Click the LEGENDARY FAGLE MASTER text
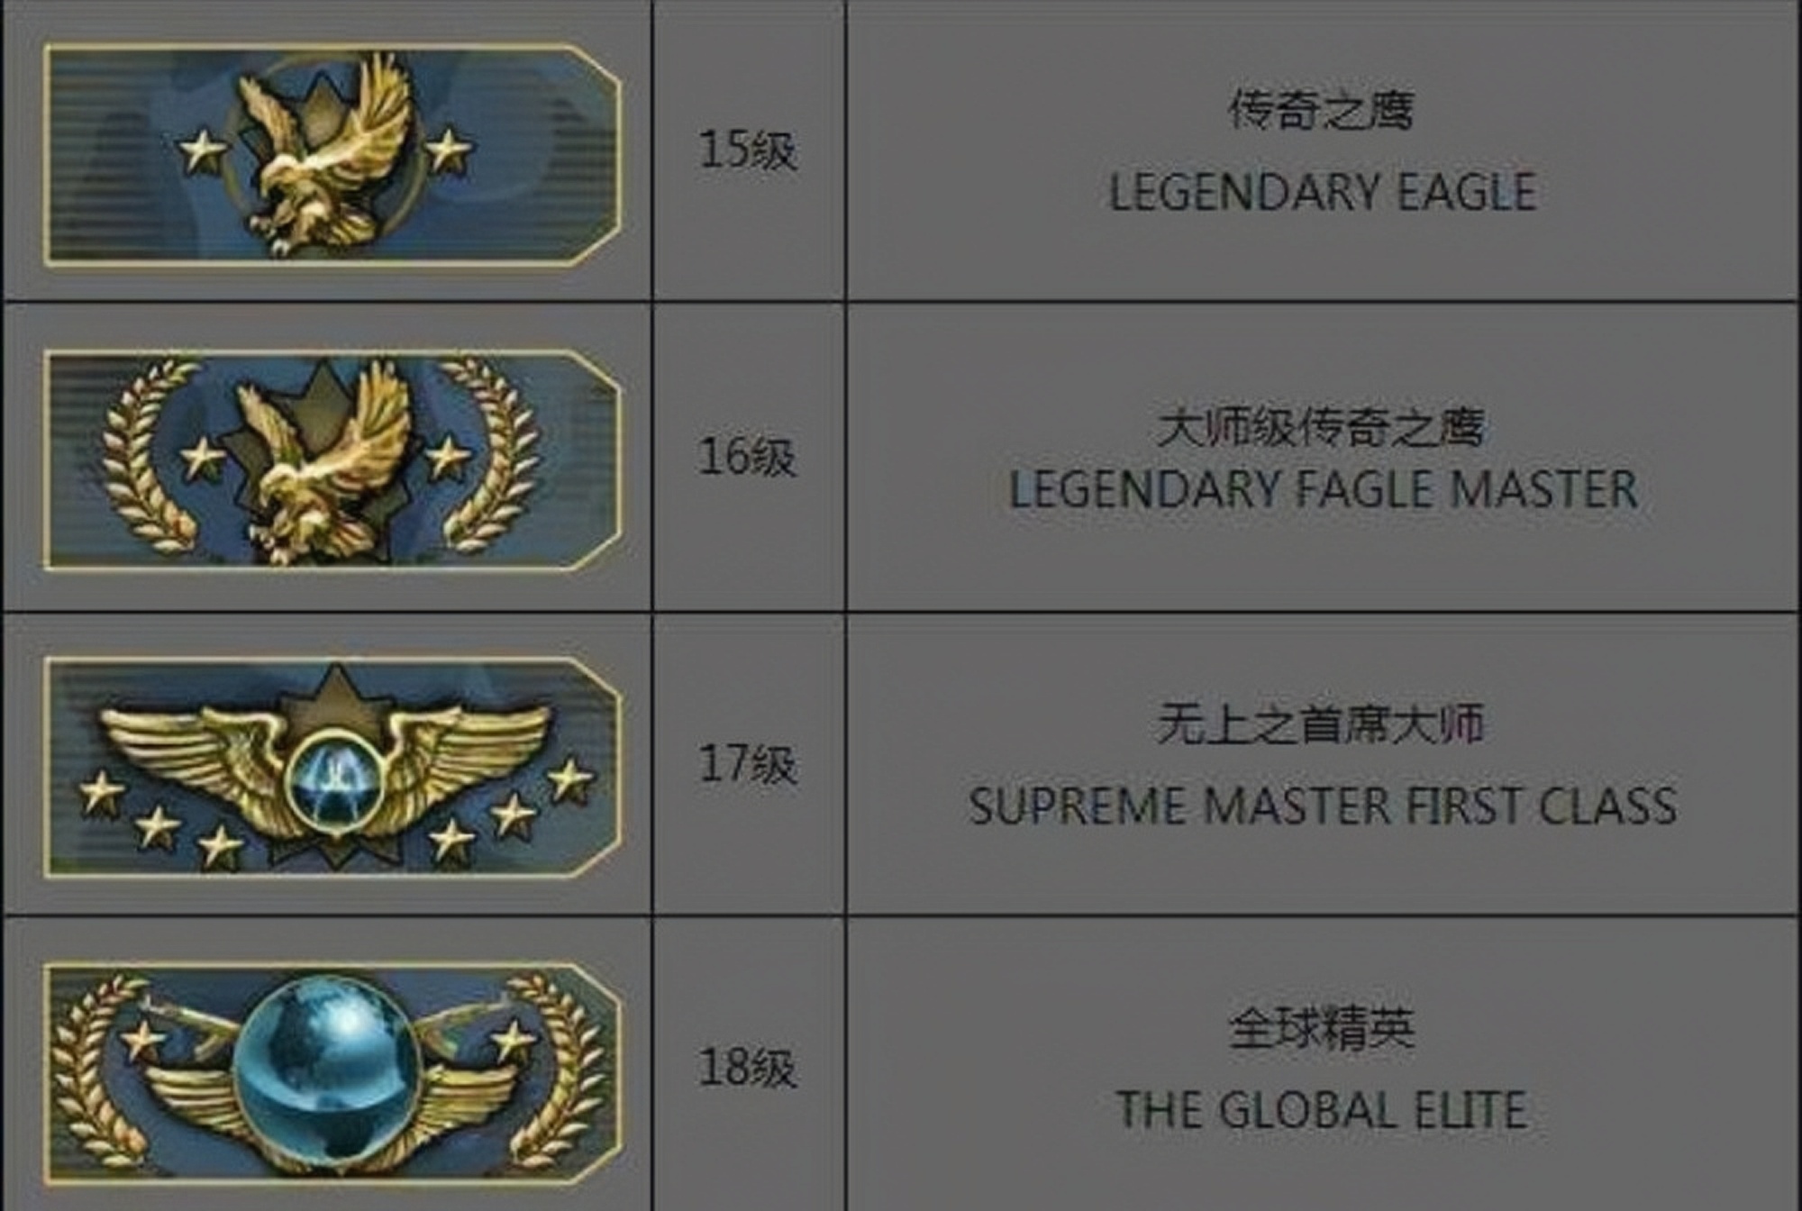This screenshot has width=1802, height=1211. coord(1322,489)
